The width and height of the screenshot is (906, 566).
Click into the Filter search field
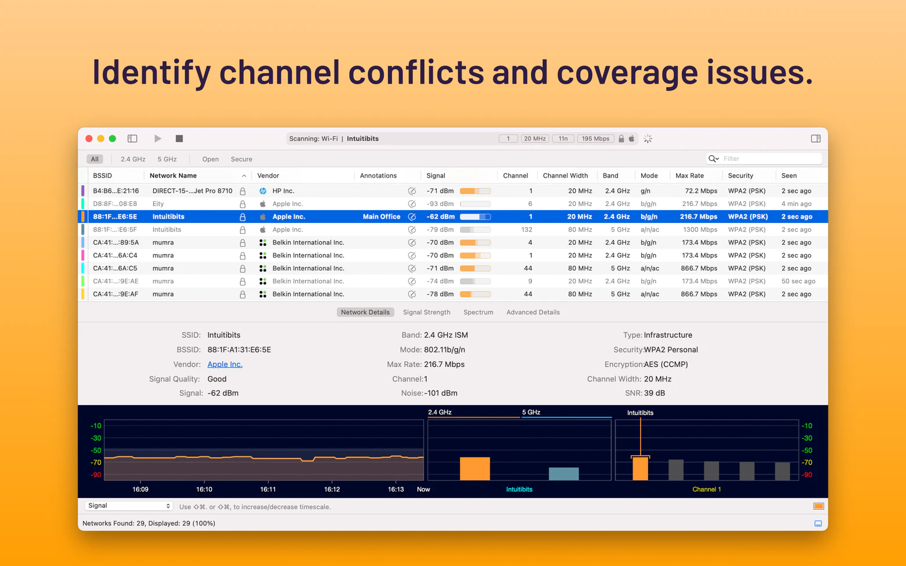coord(770,158)
